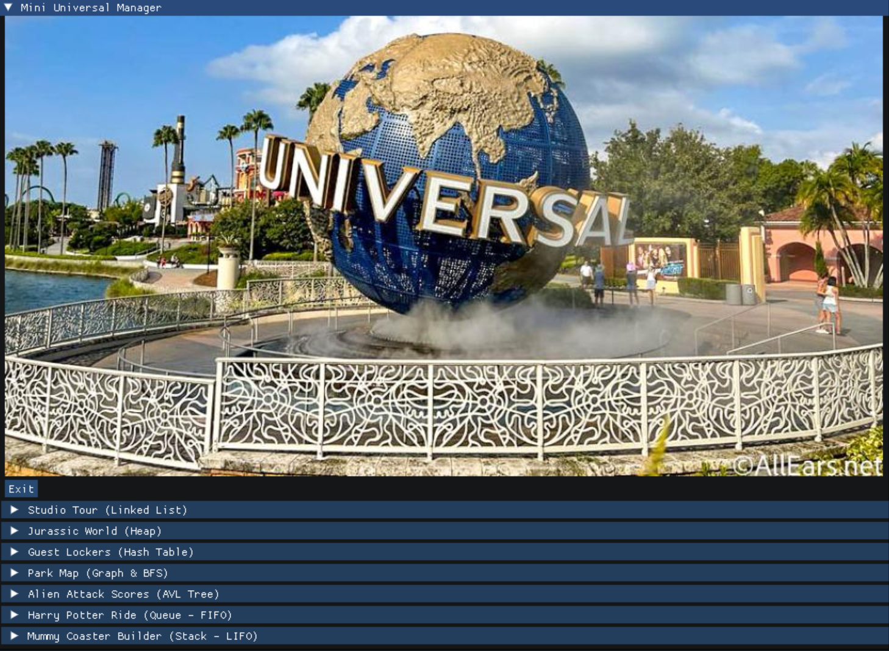Click the Studio Tour (Linked List) label
The width and height of the screenshot is (889, 651).
[x=107, y=510]
